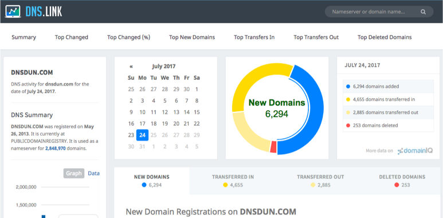Switch chart to Graph view
This screenshot has width=443, height=218.
point(74,173)
